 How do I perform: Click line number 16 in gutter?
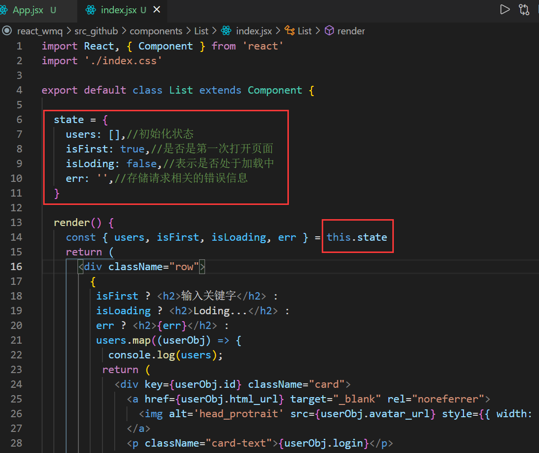[17, 267]
